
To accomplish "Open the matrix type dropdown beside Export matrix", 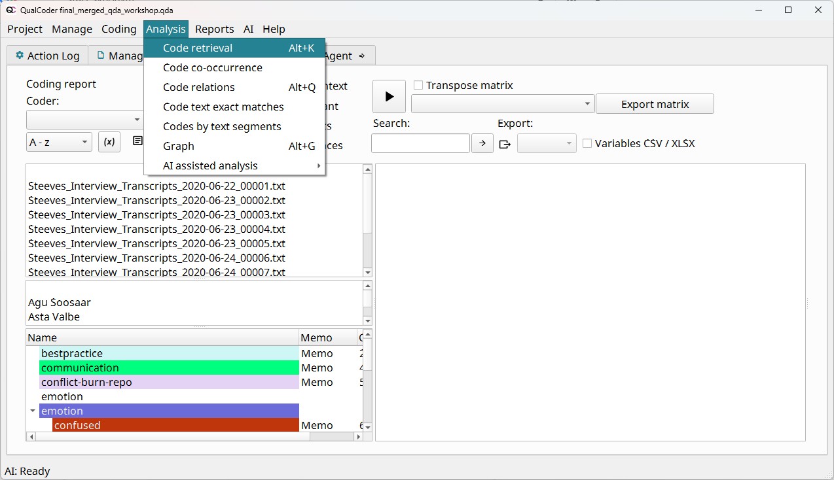I will (503, 104).
